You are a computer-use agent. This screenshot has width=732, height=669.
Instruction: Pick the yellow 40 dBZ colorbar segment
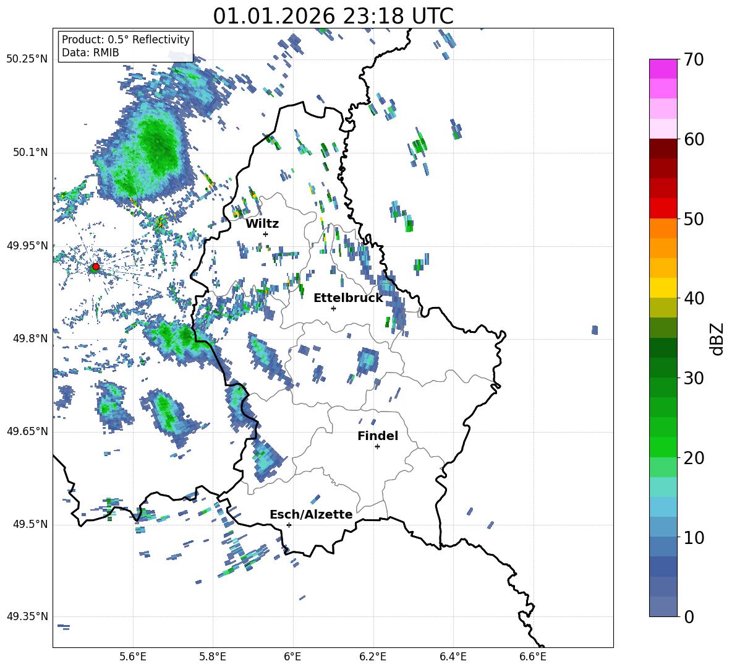(663, 288)
